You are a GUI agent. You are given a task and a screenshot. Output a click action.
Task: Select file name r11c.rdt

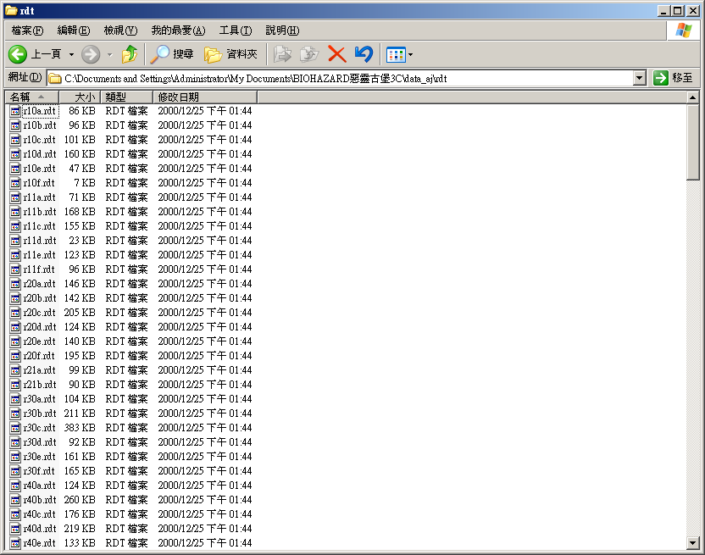point(39,226)
